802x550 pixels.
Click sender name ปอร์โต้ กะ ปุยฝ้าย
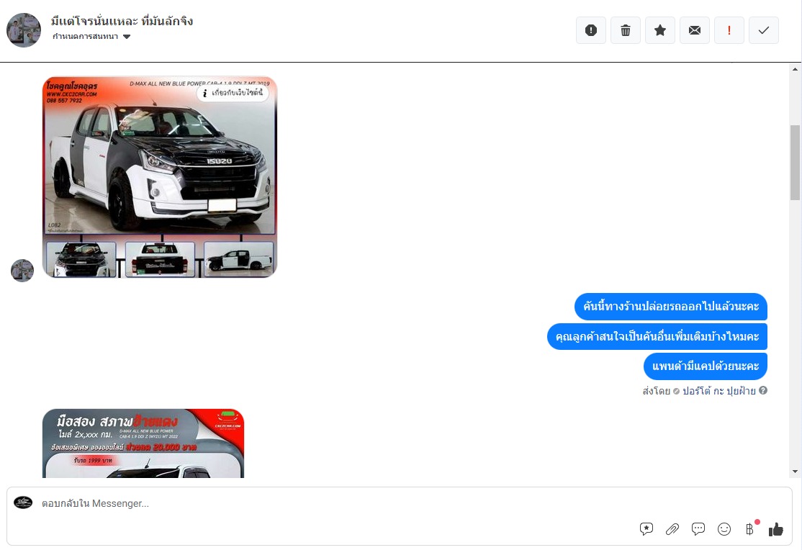pyautogui.click(x=718, y=391)
